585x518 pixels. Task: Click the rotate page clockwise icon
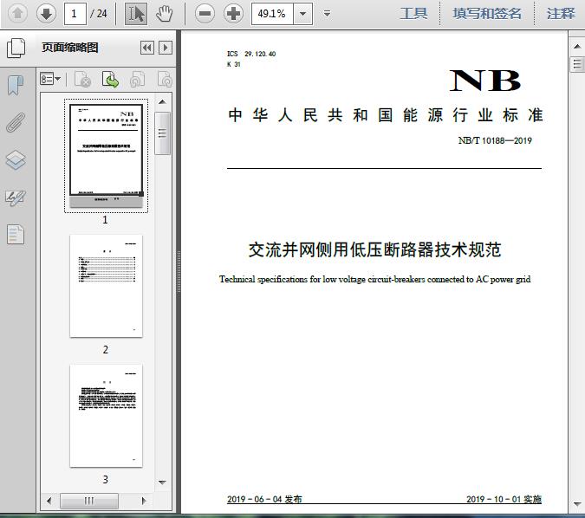(165, 79)
